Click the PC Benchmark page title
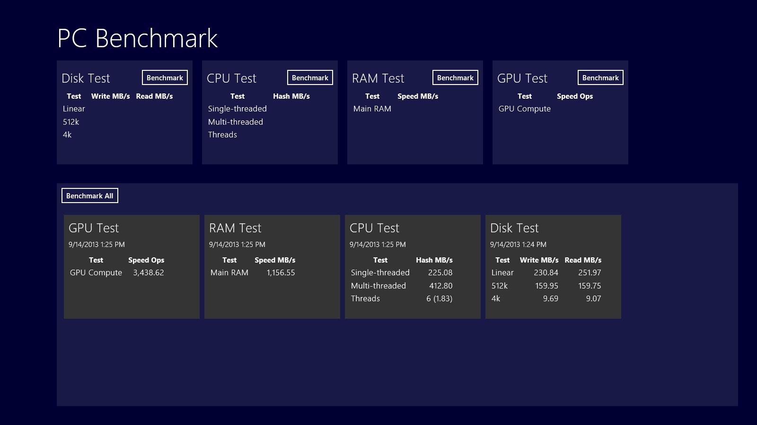This screenshot has width=757, height=425. tap(137, 38)
